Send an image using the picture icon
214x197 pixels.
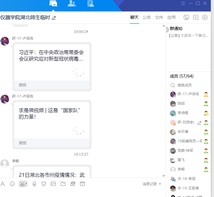point(53,184)
